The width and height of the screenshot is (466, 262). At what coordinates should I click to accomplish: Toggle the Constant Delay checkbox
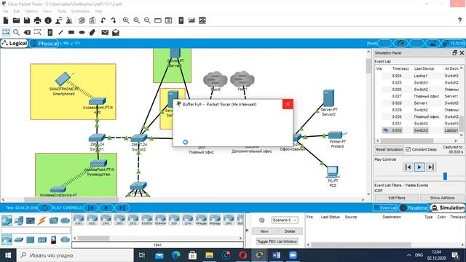(408, 149)
